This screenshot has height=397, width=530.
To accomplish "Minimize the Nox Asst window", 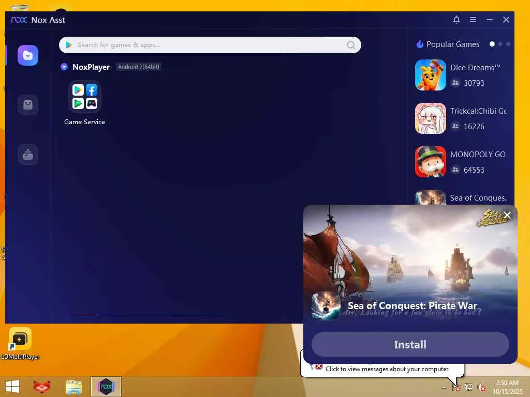I will pos(490,20).
